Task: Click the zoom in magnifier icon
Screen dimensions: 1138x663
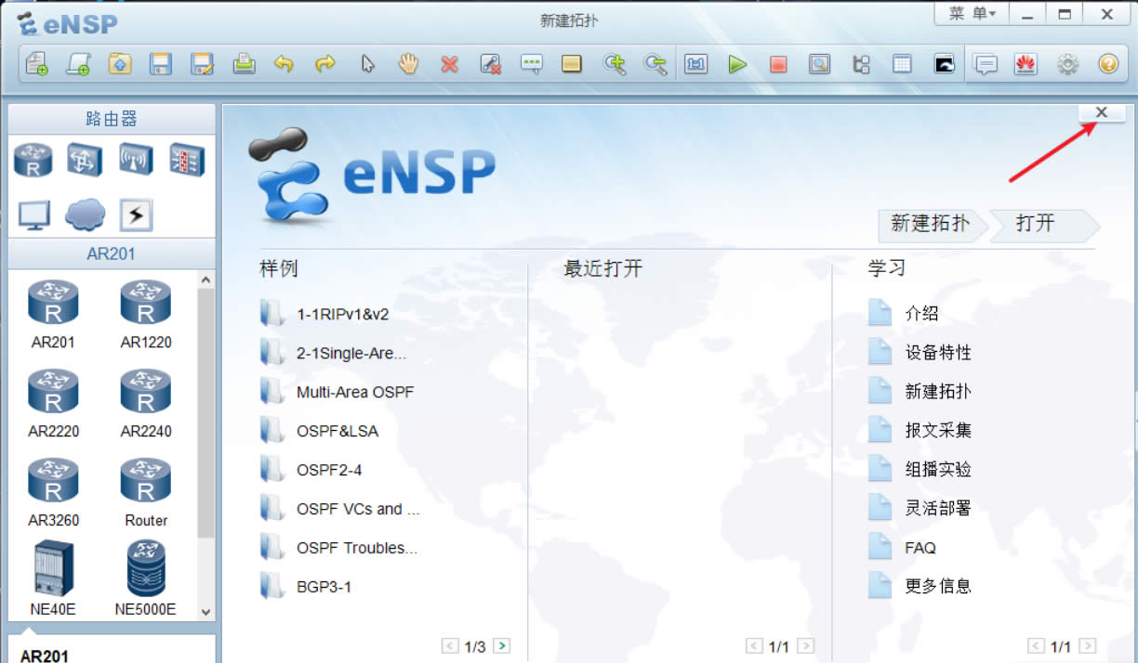Action: [x=615, y=64]
